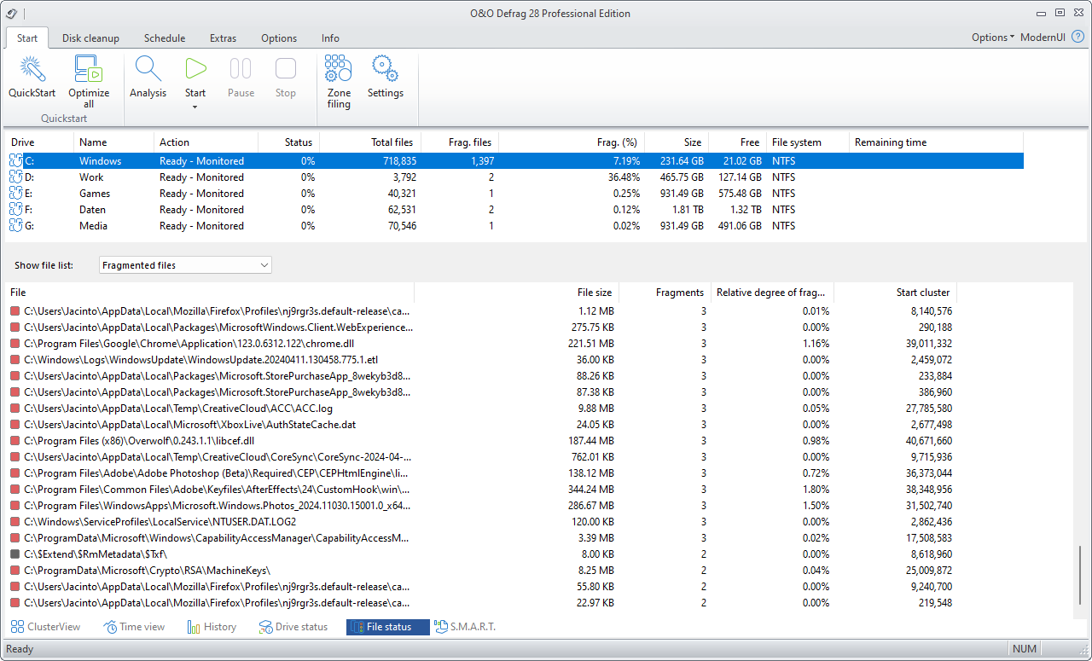
Task: Select the CapabilityAccessManager file row
Action: [482, 538]
